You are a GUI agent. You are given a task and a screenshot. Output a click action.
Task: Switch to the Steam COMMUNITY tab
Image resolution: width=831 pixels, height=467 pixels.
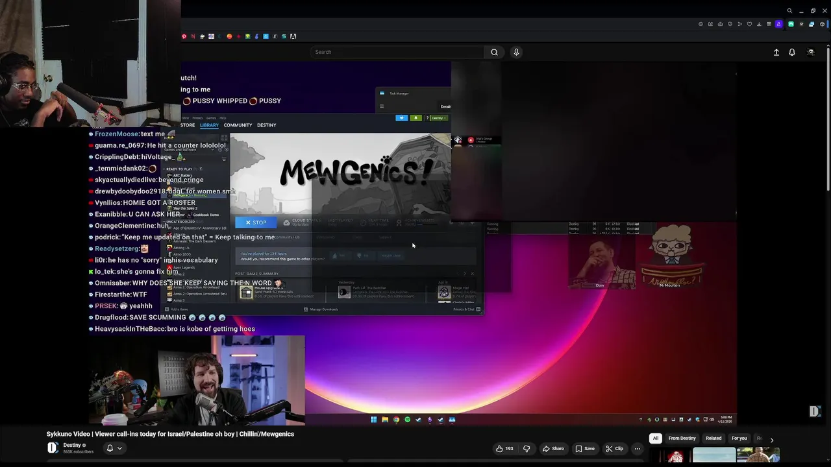[238, 125]
